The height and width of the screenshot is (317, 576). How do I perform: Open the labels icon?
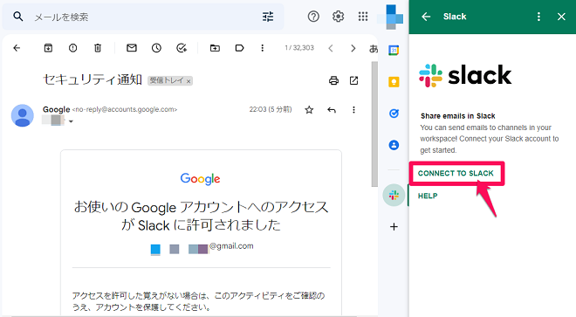[x=239, y=48]
